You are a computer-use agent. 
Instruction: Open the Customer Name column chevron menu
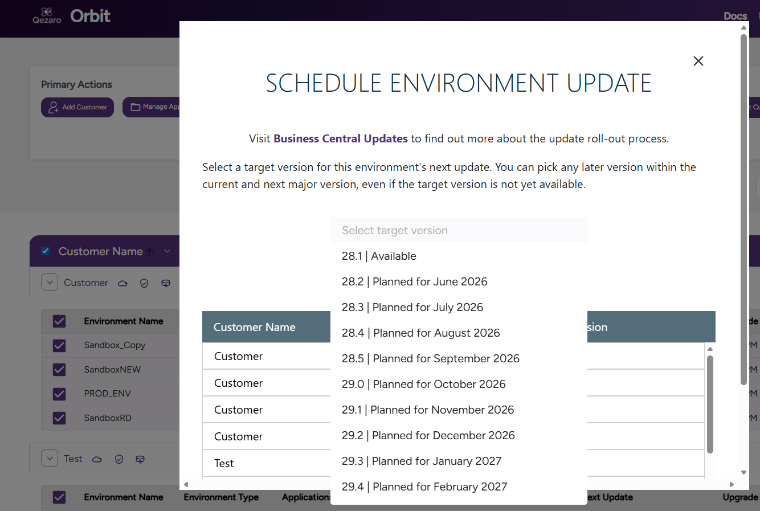click(x=167, y=251)
